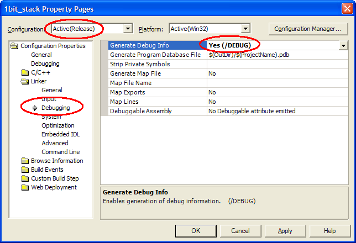Click the open Linker folder icon
Image resolution: width=356 pixels, height=243 pixels.
coord(25,82)
